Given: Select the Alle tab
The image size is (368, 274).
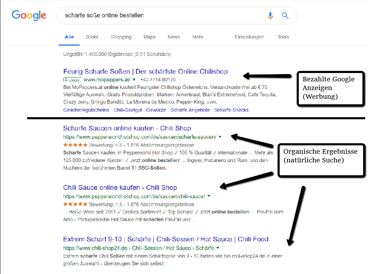Looking at the screenshot, I should click(x=69, y=37).
